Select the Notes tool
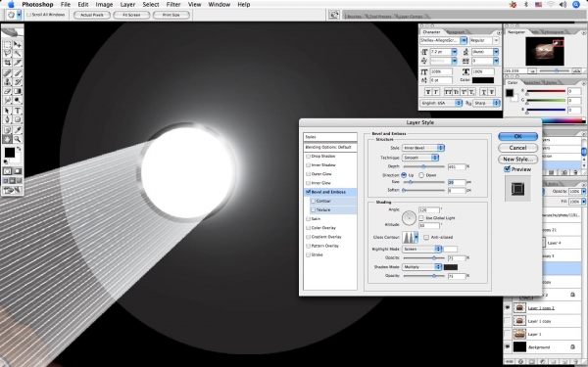Viewport: 588px width, 367px height. click(x=7, y=130)
